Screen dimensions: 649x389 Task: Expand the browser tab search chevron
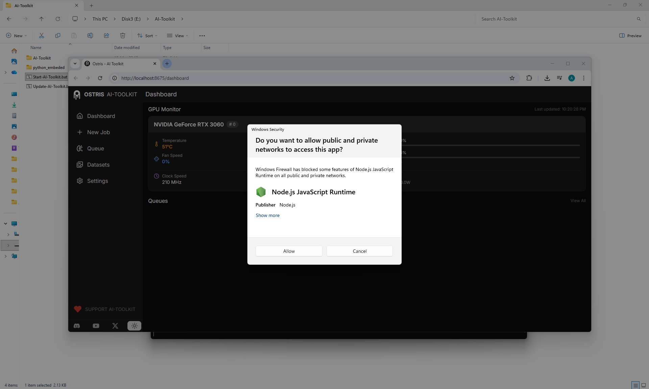75,64
